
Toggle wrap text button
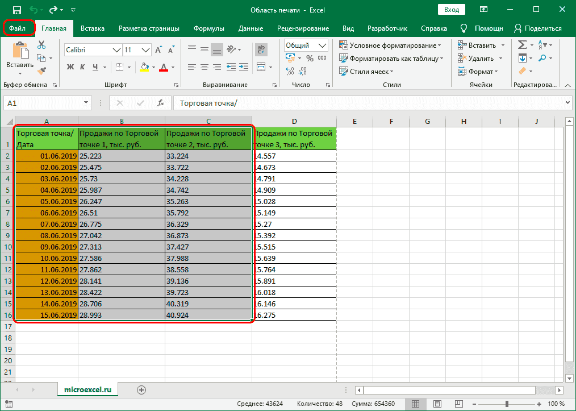[261, 50]
